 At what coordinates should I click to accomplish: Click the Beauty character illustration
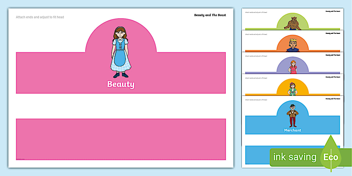(x=120, y=52)
